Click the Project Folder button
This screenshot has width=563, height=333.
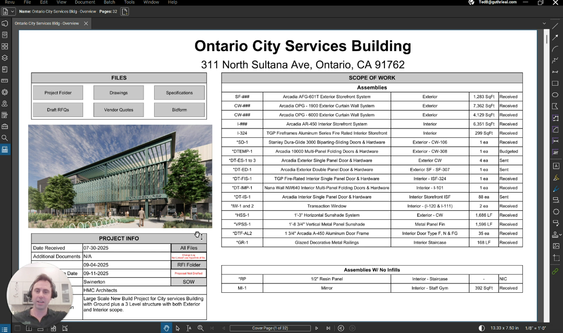pos(58,92)
